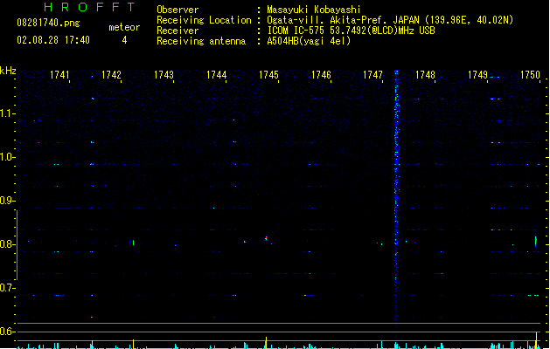Click the Receiving antenna label
The image size is (550, 349).
(201, 41)
